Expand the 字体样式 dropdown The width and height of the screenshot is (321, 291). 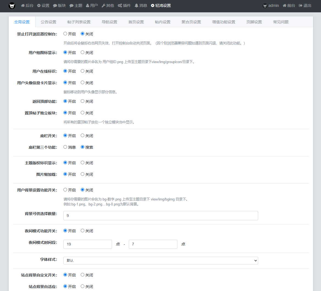161,261
